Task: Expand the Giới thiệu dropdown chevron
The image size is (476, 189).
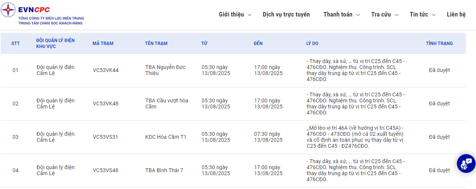Action: [x=250, y=15]
